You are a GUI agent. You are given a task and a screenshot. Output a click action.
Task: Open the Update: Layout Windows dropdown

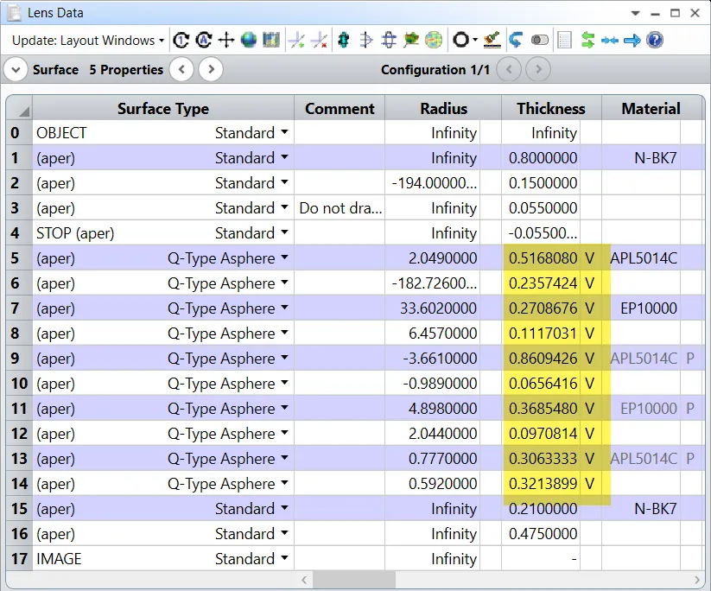(86, 40)
